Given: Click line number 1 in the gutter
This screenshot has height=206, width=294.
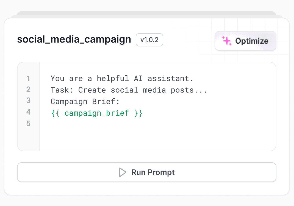Looking at the screenshot, I should coord(28,79).
